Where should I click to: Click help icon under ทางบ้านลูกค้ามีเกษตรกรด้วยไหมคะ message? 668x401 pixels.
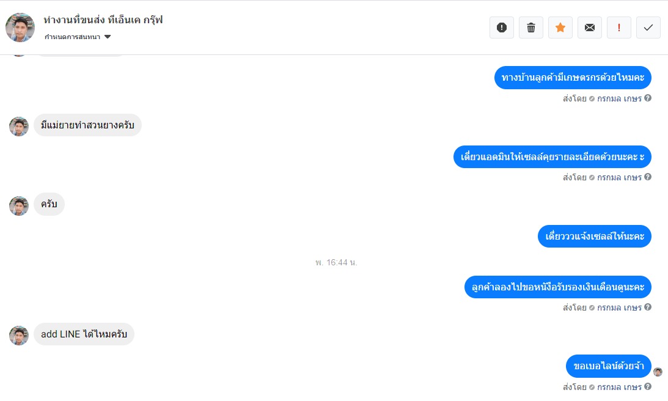[648, 98]
